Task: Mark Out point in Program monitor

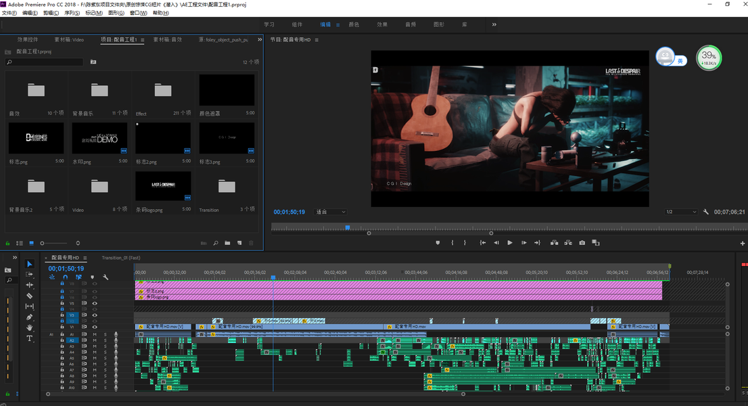Action: [465, 243]
